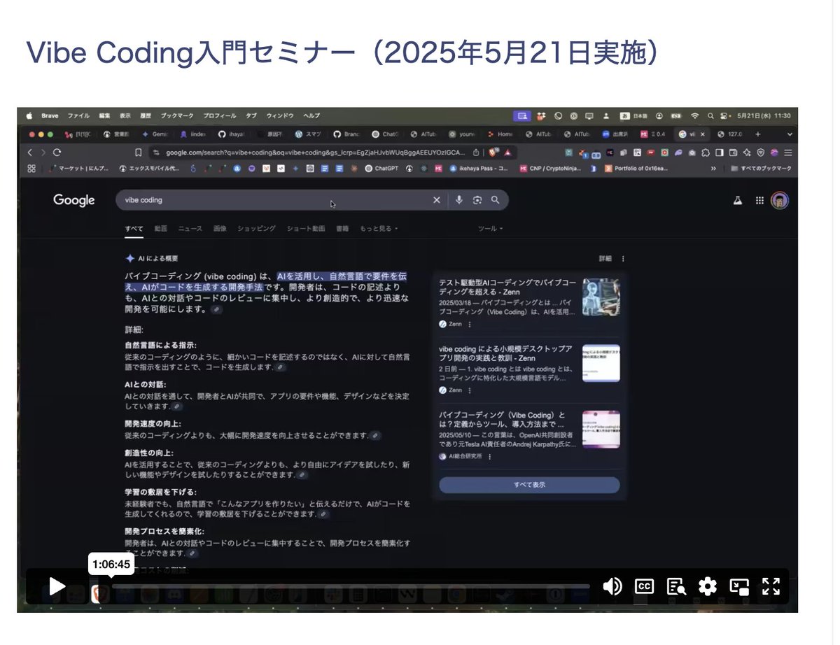Open the Google apps grid icon
840x645 pixels.
[x=759, y=201]
